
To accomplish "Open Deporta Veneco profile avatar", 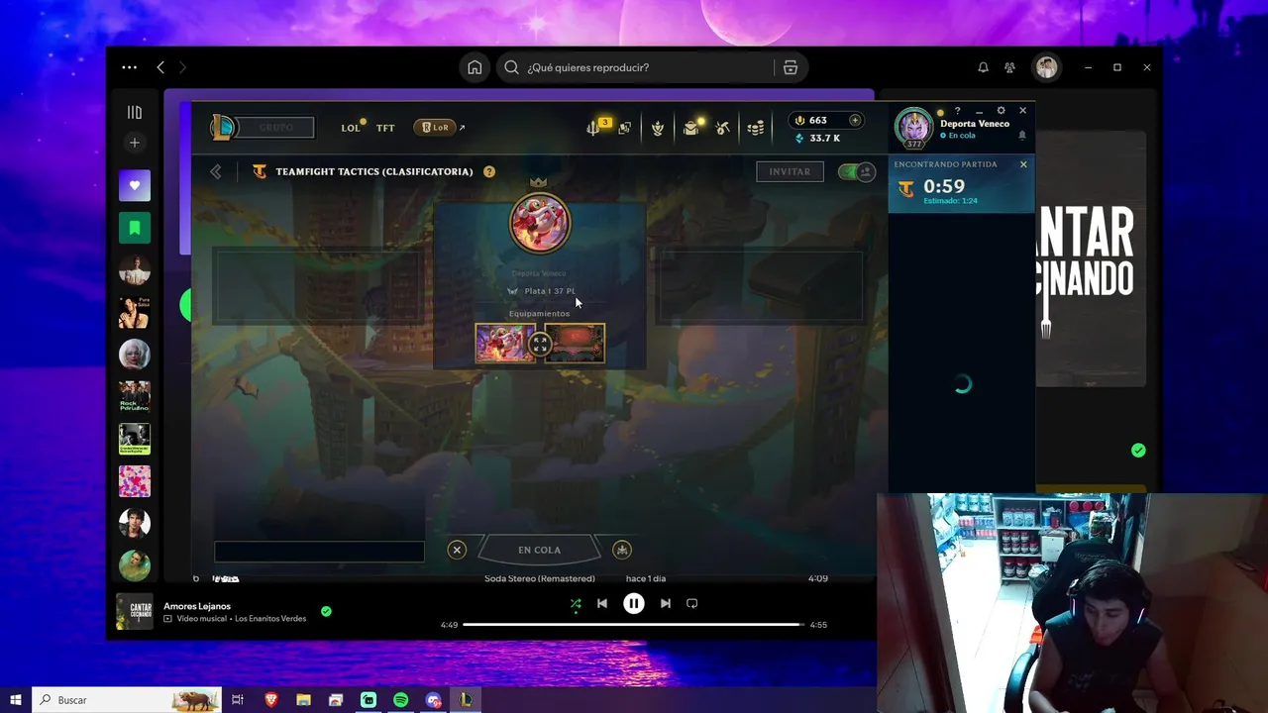I will tap(914, 129).
